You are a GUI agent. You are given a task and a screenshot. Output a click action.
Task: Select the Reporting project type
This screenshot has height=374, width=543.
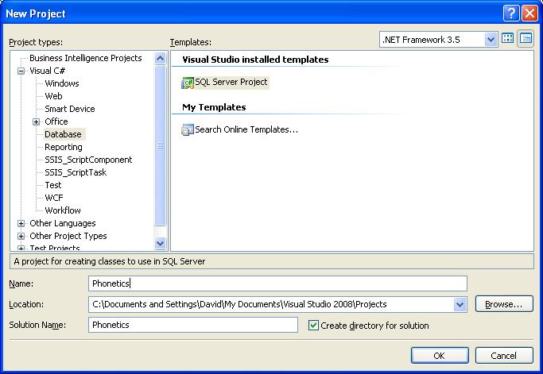coord(64,147)
